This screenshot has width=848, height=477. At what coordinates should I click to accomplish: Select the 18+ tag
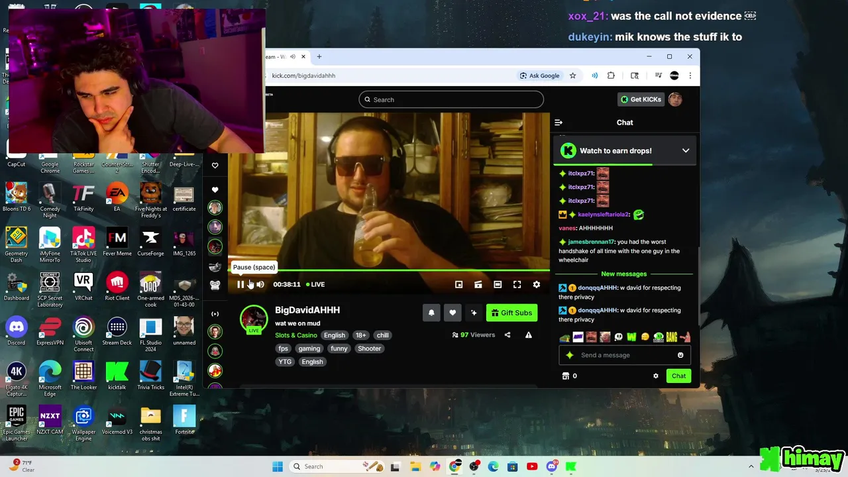point(360,335)
